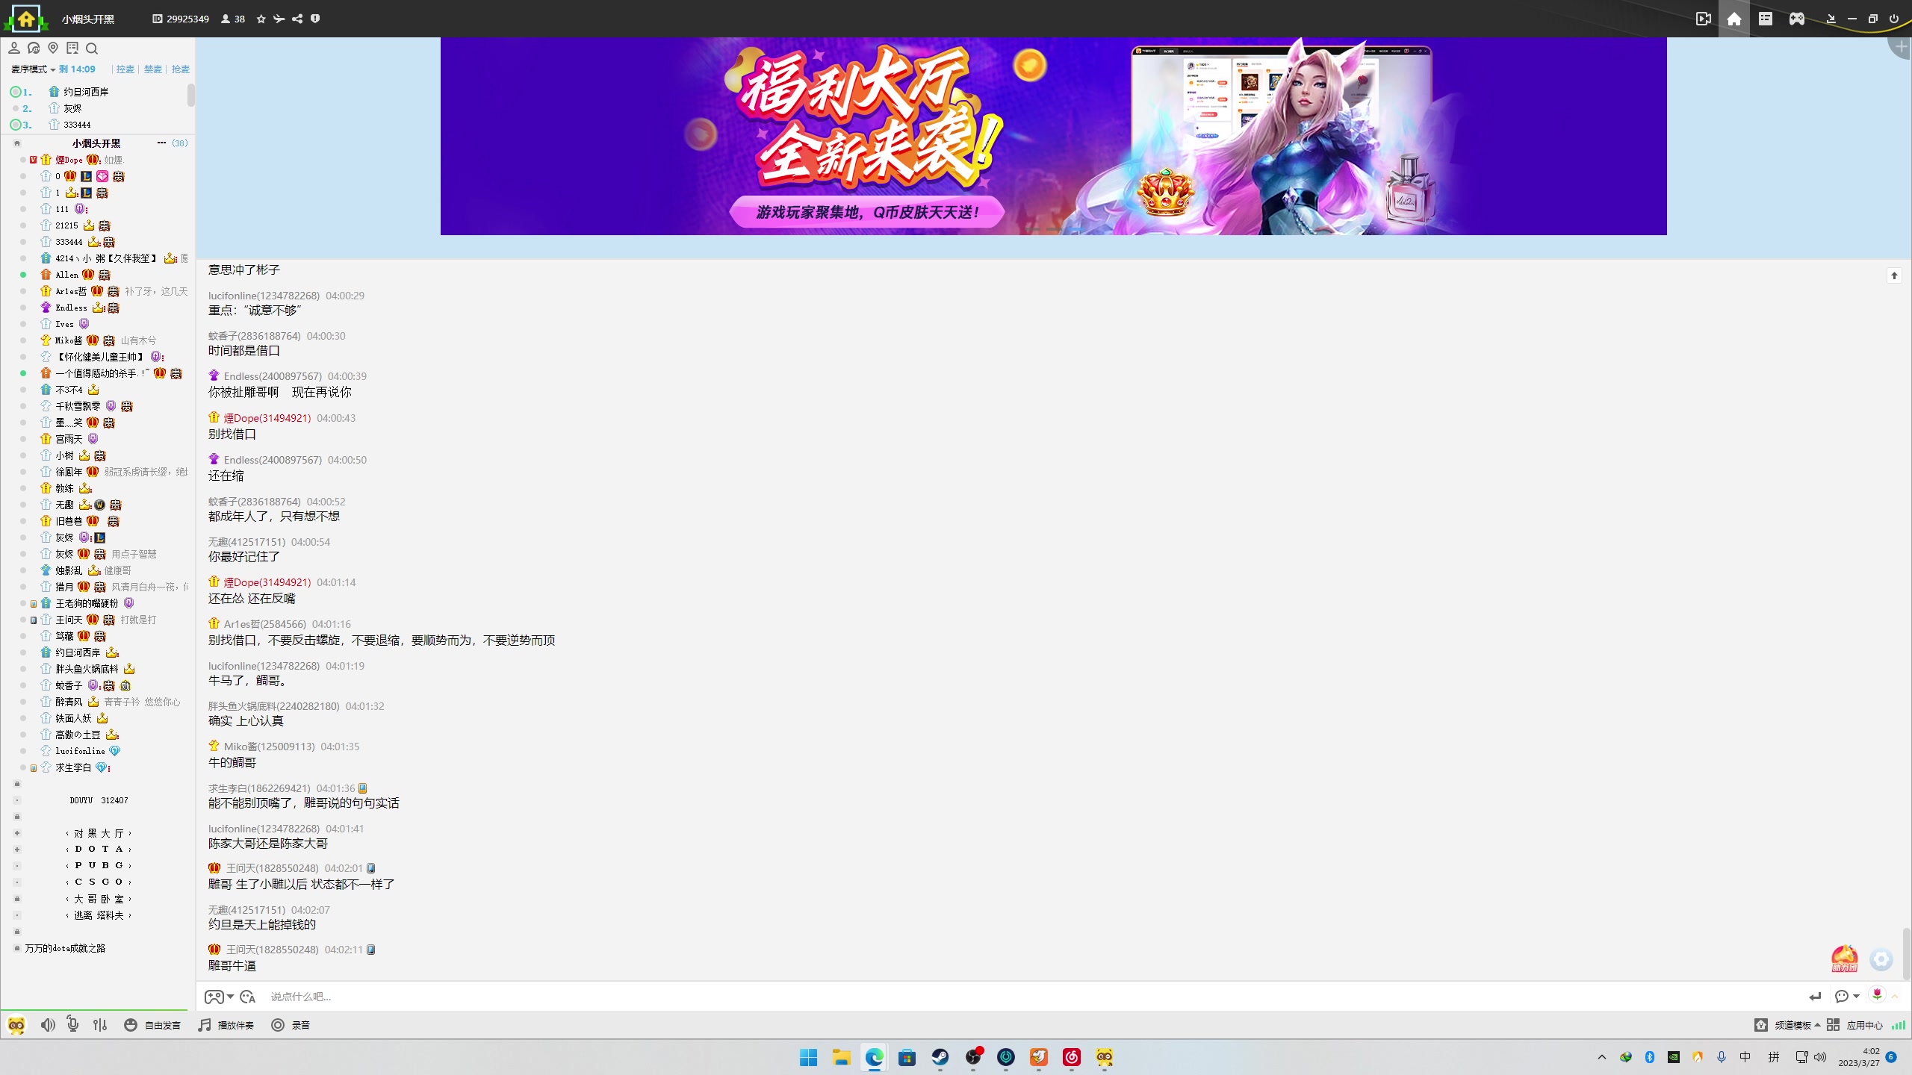Image resolution: width=1912 pixels, height=1075 pixels.
Task: Start recording with 录音 button
Action: [x=291, y=1025]
